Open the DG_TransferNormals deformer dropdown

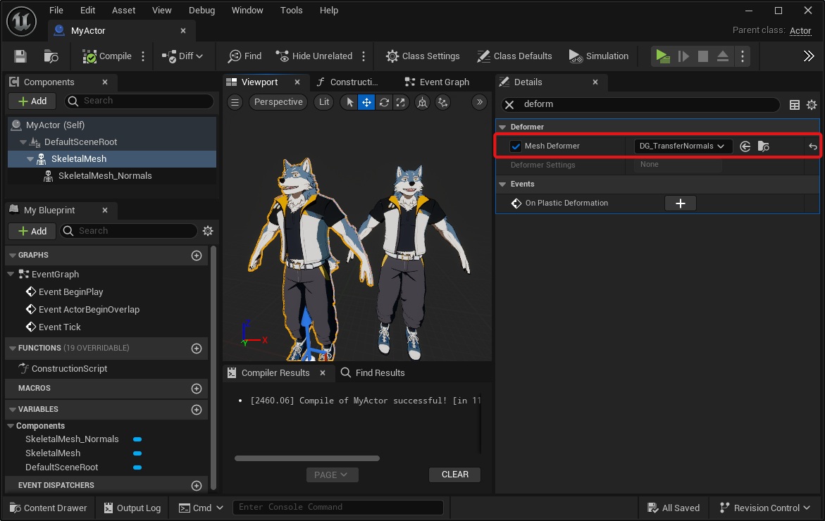pos(683,146)
